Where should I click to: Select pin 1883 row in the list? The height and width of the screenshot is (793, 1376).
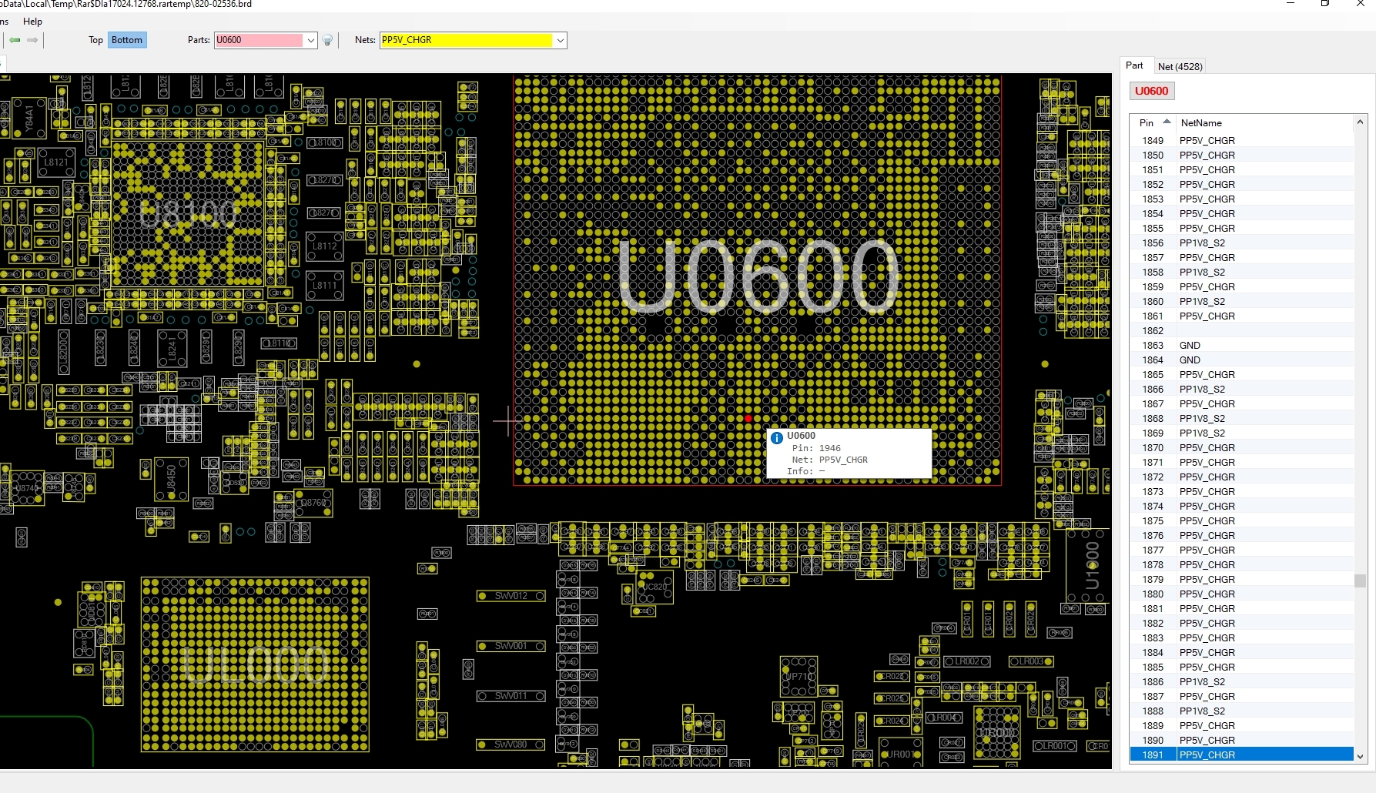pyautogui.click(x=1241, y=637)
